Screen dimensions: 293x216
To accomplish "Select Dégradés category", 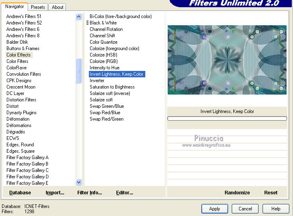I will (x=16, y=132).
